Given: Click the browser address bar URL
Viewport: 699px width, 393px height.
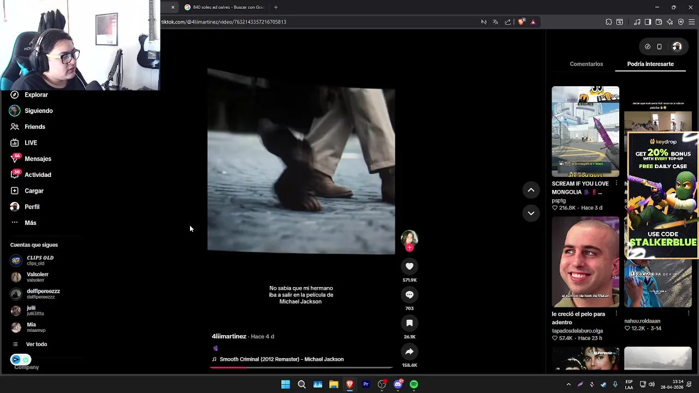Looking at the screenshot, I should point(224,22).
